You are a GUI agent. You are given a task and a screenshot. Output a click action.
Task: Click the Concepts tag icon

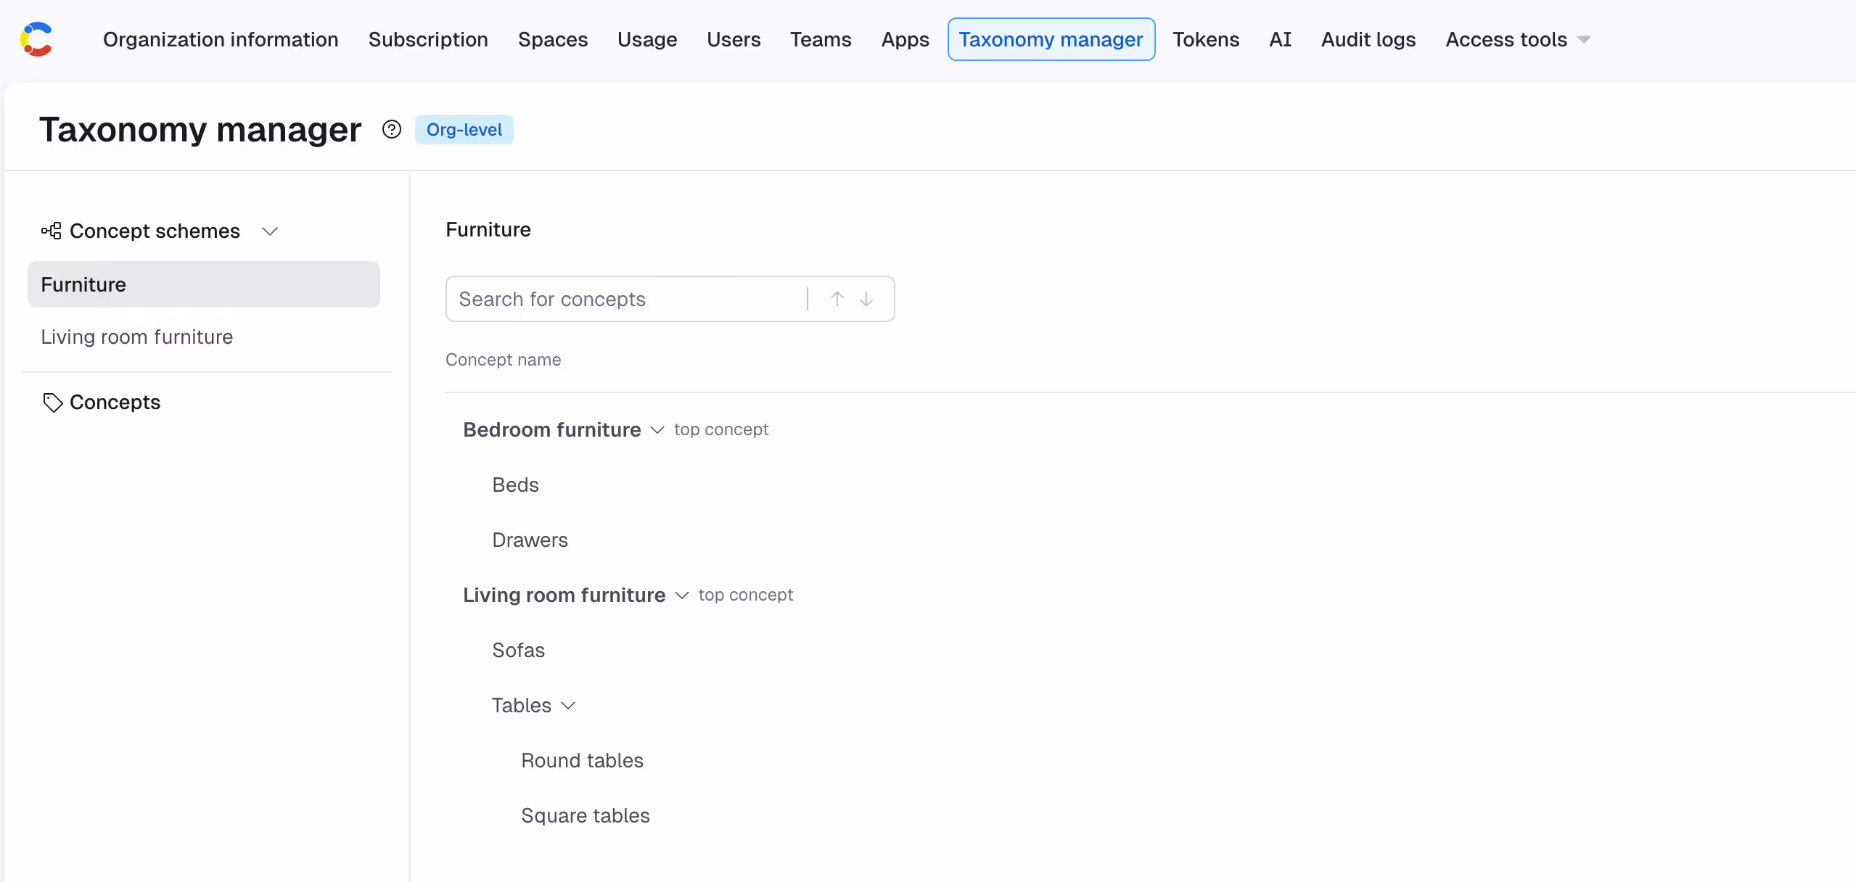(53, 403)
